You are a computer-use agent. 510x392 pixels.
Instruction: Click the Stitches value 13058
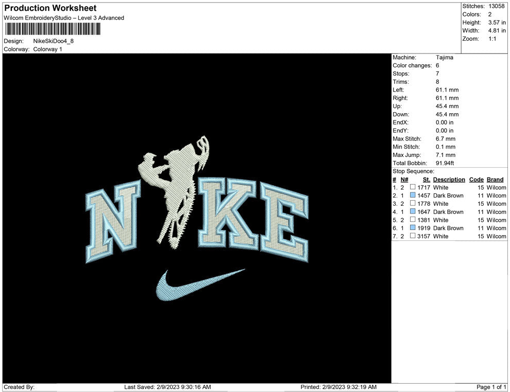coord(496,6)
